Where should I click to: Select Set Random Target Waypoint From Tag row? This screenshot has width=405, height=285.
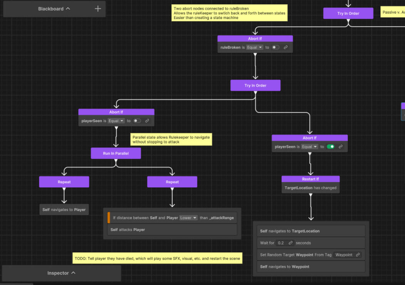[x=311, y=255]
